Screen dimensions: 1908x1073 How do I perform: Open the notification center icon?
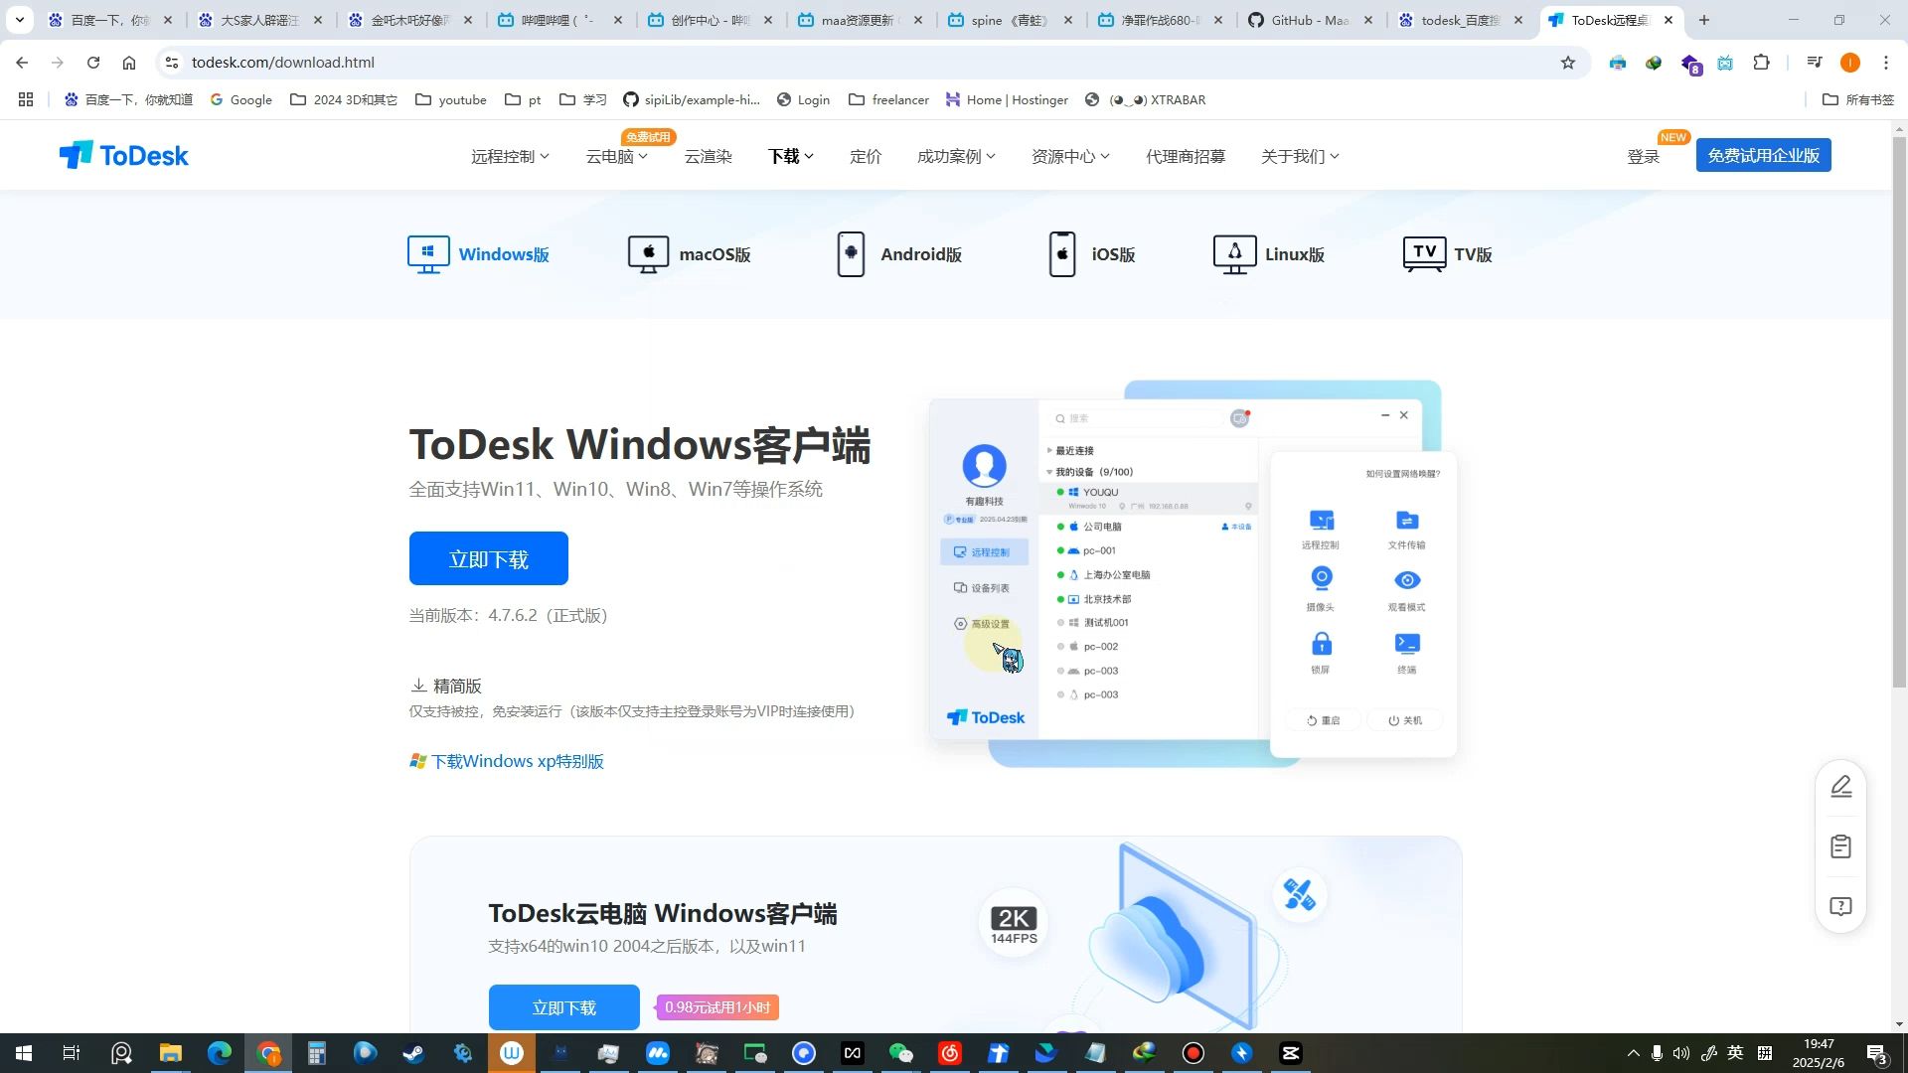pyautogui.click(x=1876, y=1053)
